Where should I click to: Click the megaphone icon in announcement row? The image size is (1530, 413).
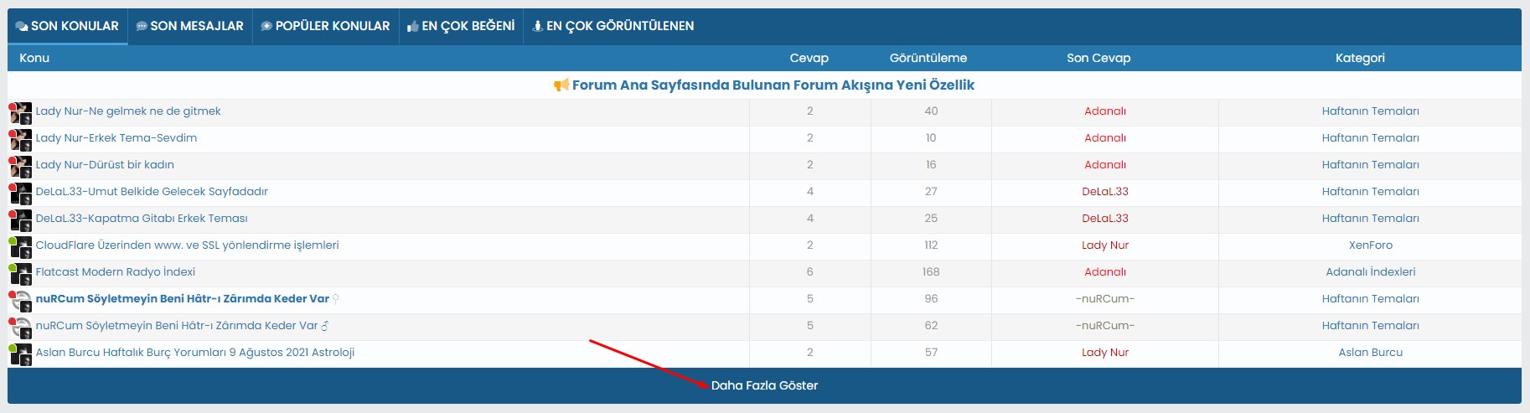point(561,85)
